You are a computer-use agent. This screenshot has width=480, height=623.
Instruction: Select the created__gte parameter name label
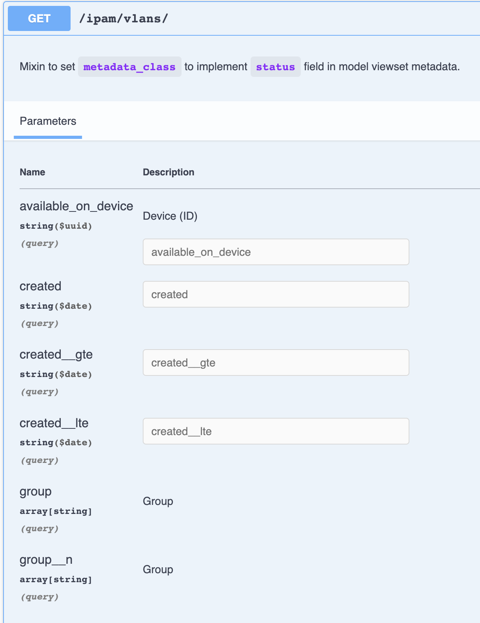(56, 355)
